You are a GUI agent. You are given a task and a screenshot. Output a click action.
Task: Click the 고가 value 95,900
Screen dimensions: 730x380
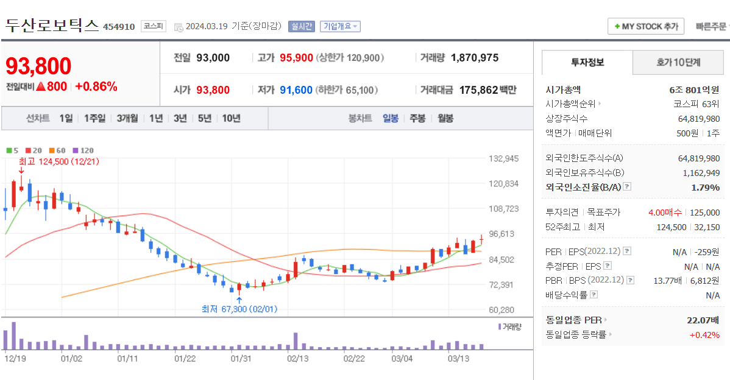pyautogui.click(x=297, y=58)
